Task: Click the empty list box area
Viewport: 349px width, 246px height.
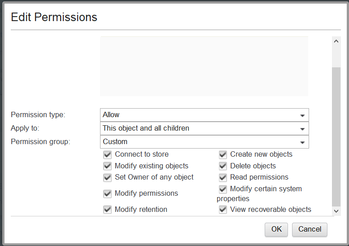Action: point(204,66)
